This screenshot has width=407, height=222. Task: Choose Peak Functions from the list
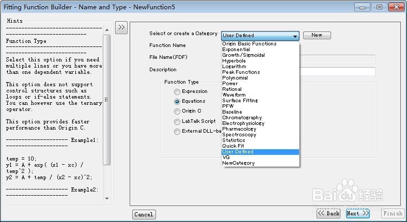(260, 72)
